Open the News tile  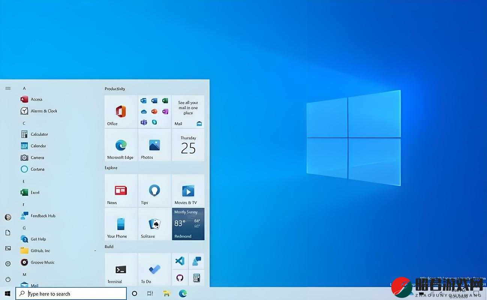tap(121, 190)
